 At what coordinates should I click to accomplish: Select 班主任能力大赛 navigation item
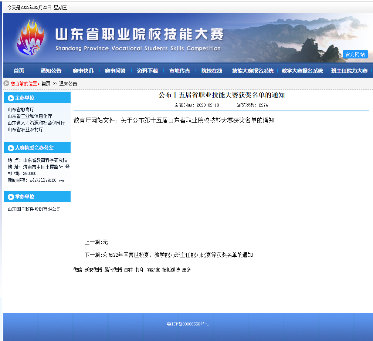coord(349,71)
